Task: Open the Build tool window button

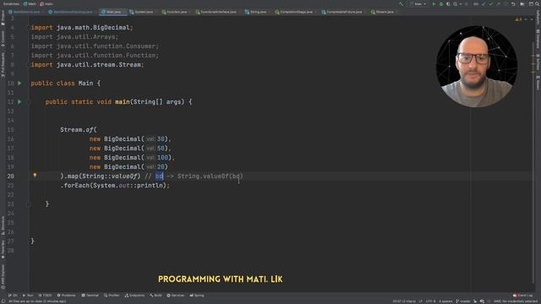Action: (x=156, y=296)
